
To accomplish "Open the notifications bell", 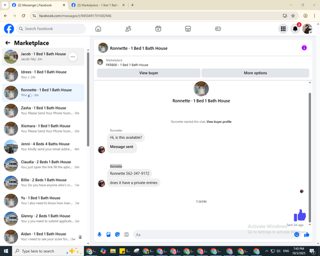I will click(295, 29).
